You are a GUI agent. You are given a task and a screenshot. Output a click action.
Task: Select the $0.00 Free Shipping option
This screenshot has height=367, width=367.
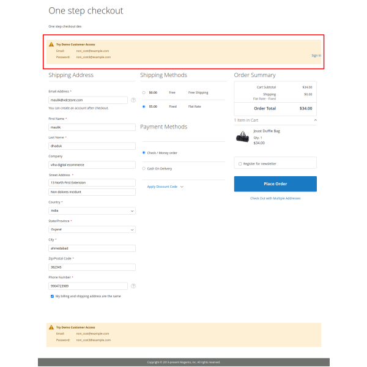tap(144, 92)
